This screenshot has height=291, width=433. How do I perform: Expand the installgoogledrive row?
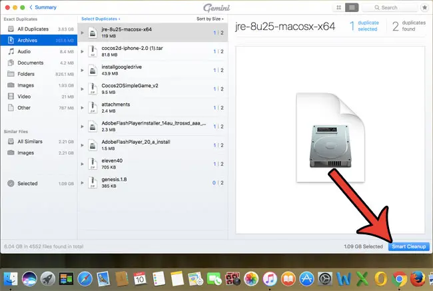coord(83,70)
